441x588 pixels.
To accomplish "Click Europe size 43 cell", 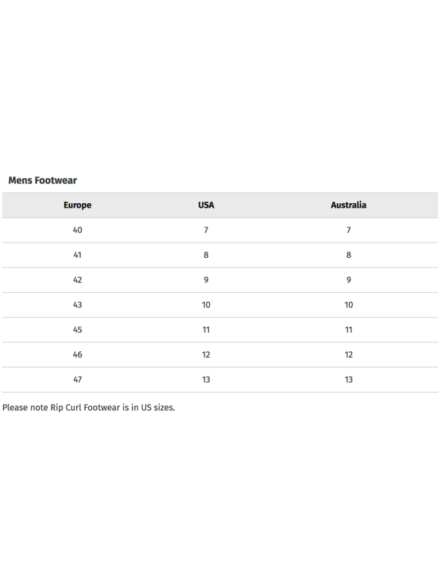I will (x=78, y=305).
